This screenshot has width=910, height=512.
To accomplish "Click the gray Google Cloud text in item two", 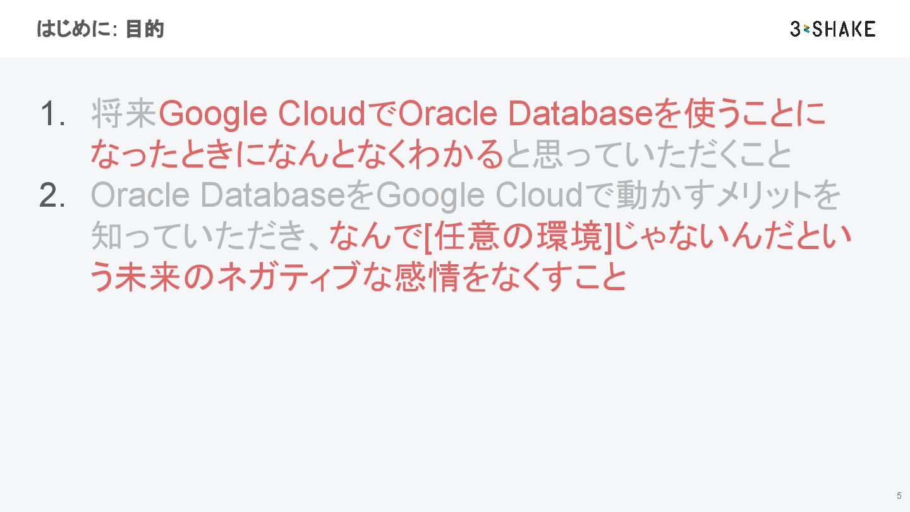I will tap(478, 197).
